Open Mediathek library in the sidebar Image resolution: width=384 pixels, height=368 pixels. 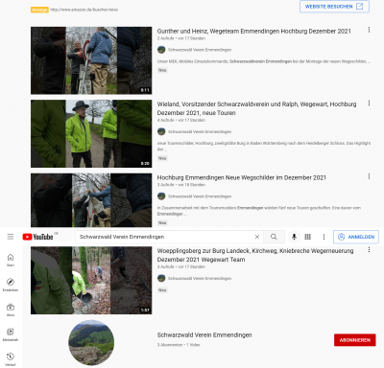click(11, 334)
